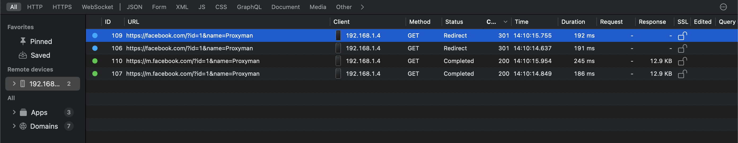
Task: Select the All filter tab
Action: pos(14,7)
